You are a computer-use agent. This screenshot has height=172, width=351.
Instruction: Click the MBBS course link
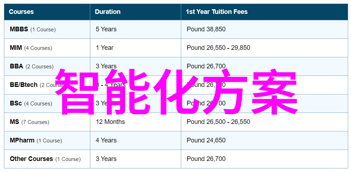(19, 29)
